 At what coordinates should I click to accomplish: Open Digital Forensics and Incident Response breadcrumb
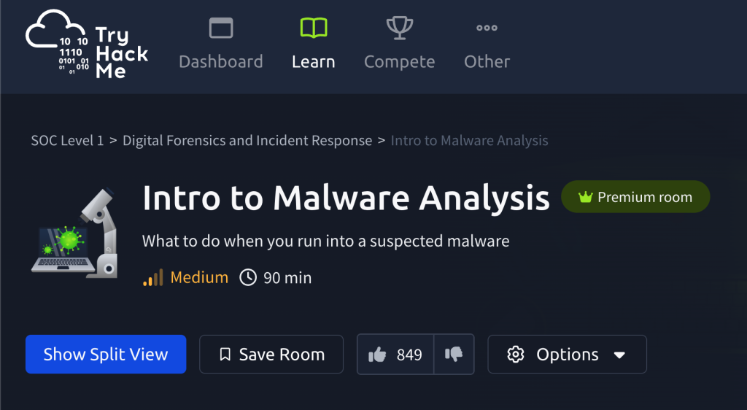(x=247, y=141)
